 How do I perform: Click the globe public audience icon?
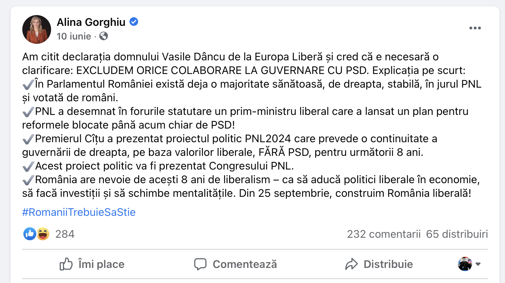pos(104,36)
